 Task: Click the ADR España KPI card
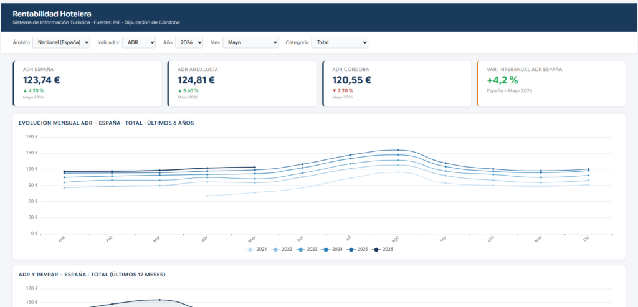(x=87, y=84)
